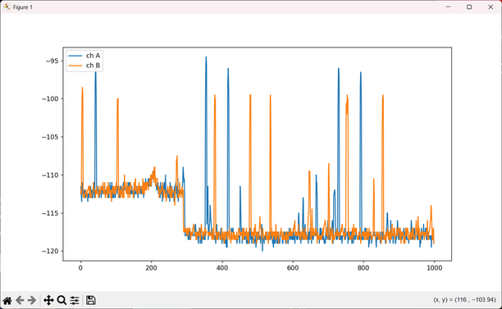Viewport: 502px width, 309px height.
Task: Click the 'ch B' legend label
Action: (93, 66)
